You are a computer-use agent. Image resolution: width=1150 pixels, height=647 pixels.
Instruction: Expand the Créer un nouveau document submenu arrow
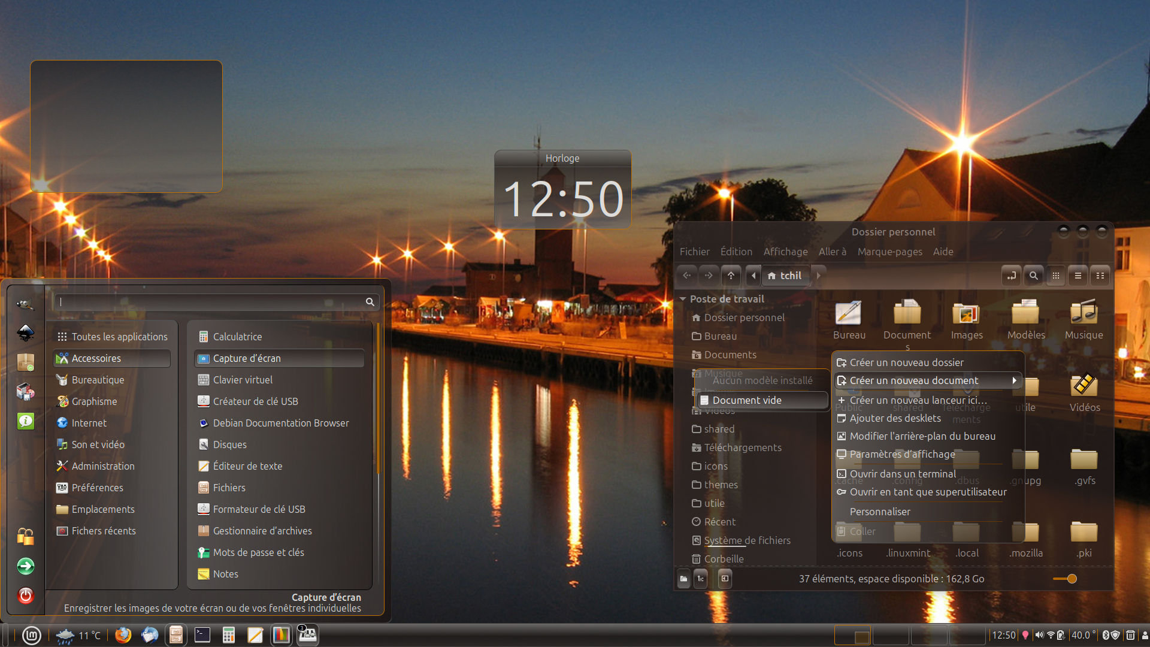1014,380
